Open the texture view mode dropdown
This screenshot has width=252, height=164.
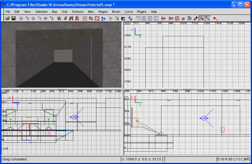coord(117,18)
